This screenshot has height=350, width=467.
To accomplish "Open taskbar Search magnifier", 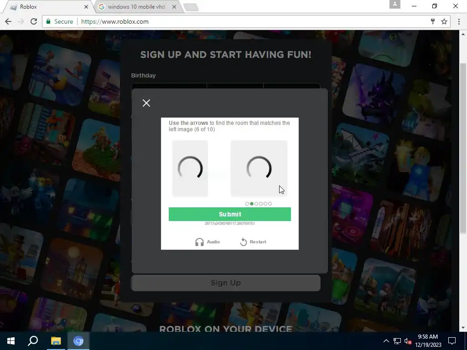I will (33, 341).
